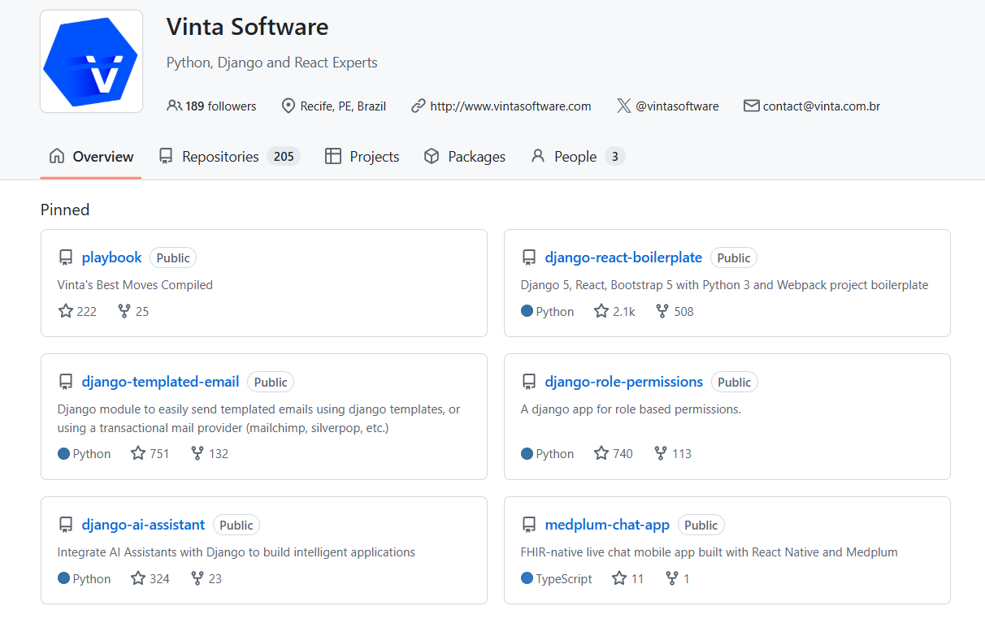Click the star icon showing 222
This screenshot has height=623, width=985.
[x=66, y=311]
